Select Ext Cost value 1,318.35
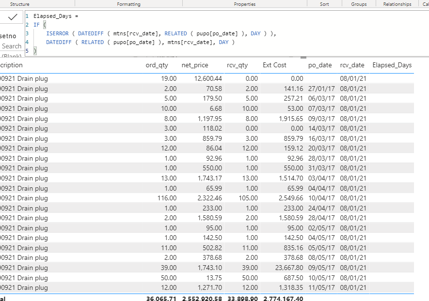The width and height of the screenshot is (429, 301). point(291,287)
